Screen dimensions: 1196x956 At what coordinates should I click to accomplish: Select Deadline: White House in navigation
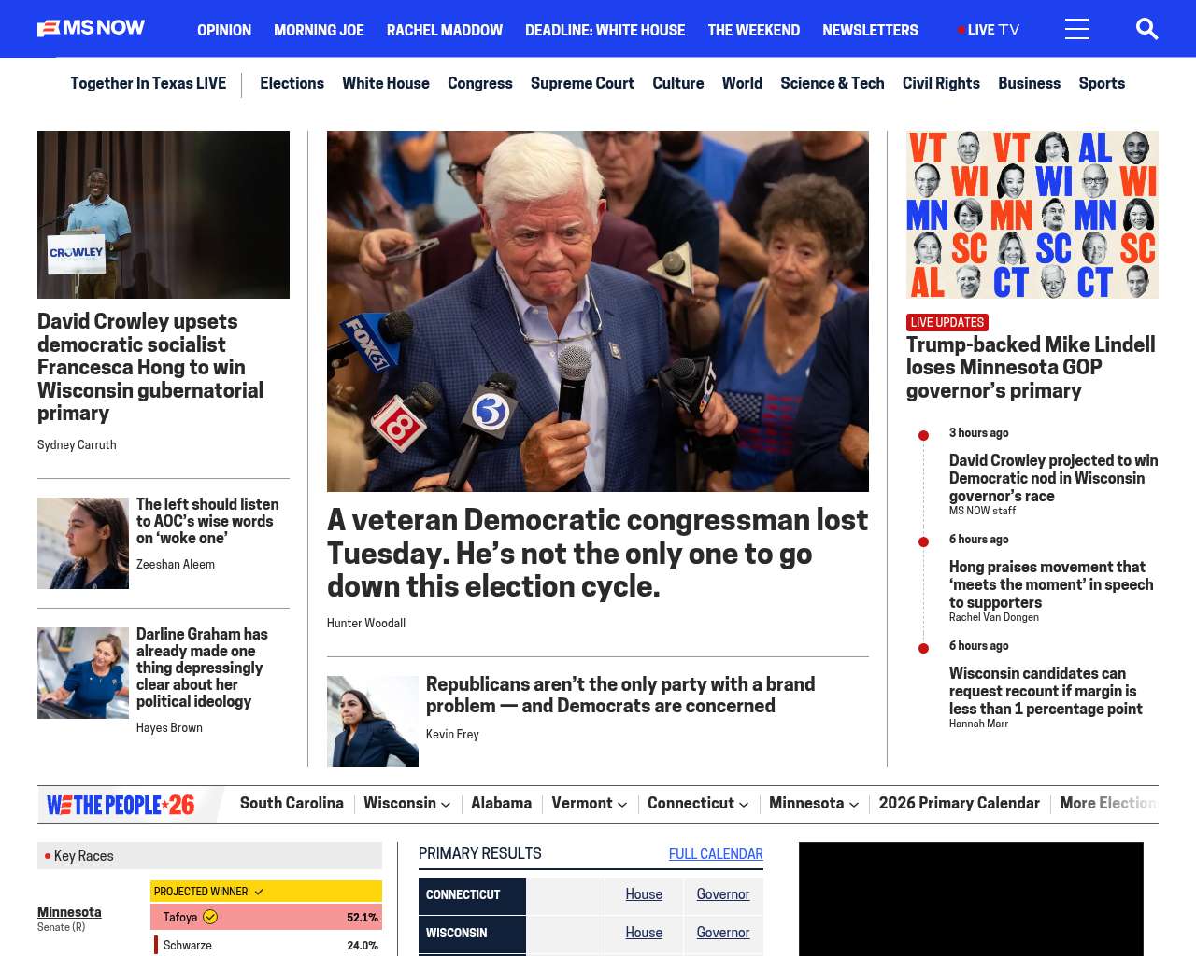click(x=605, y=30)
